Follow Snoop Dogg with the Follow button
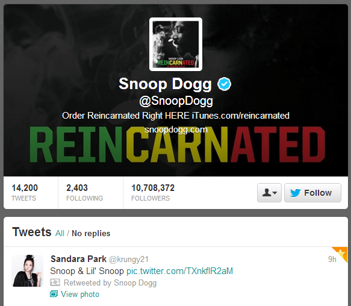 (312, 193)
